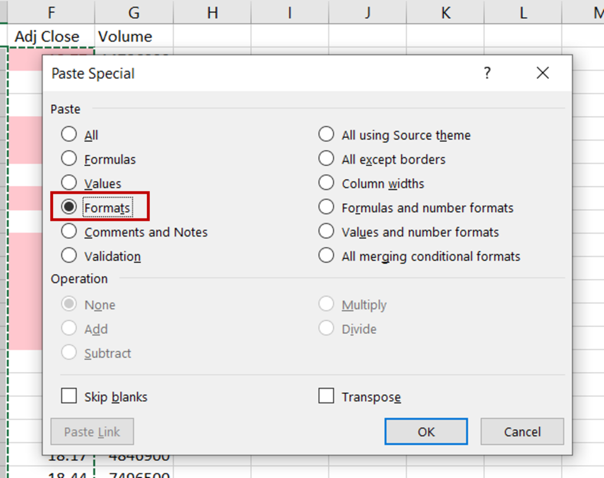The height and width of the screenshot is (478, 604).
Task: Select column L header
Action: [x=523, y=12]
